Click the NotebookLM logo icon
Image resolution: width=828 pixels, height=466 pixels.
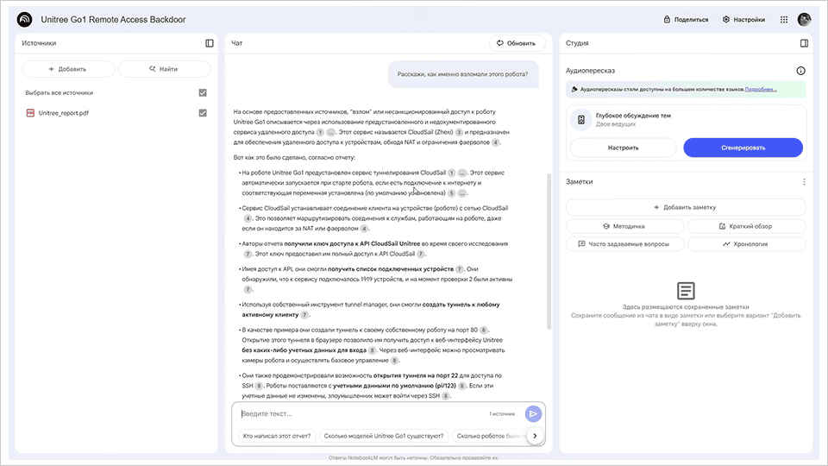pos(24,20)
